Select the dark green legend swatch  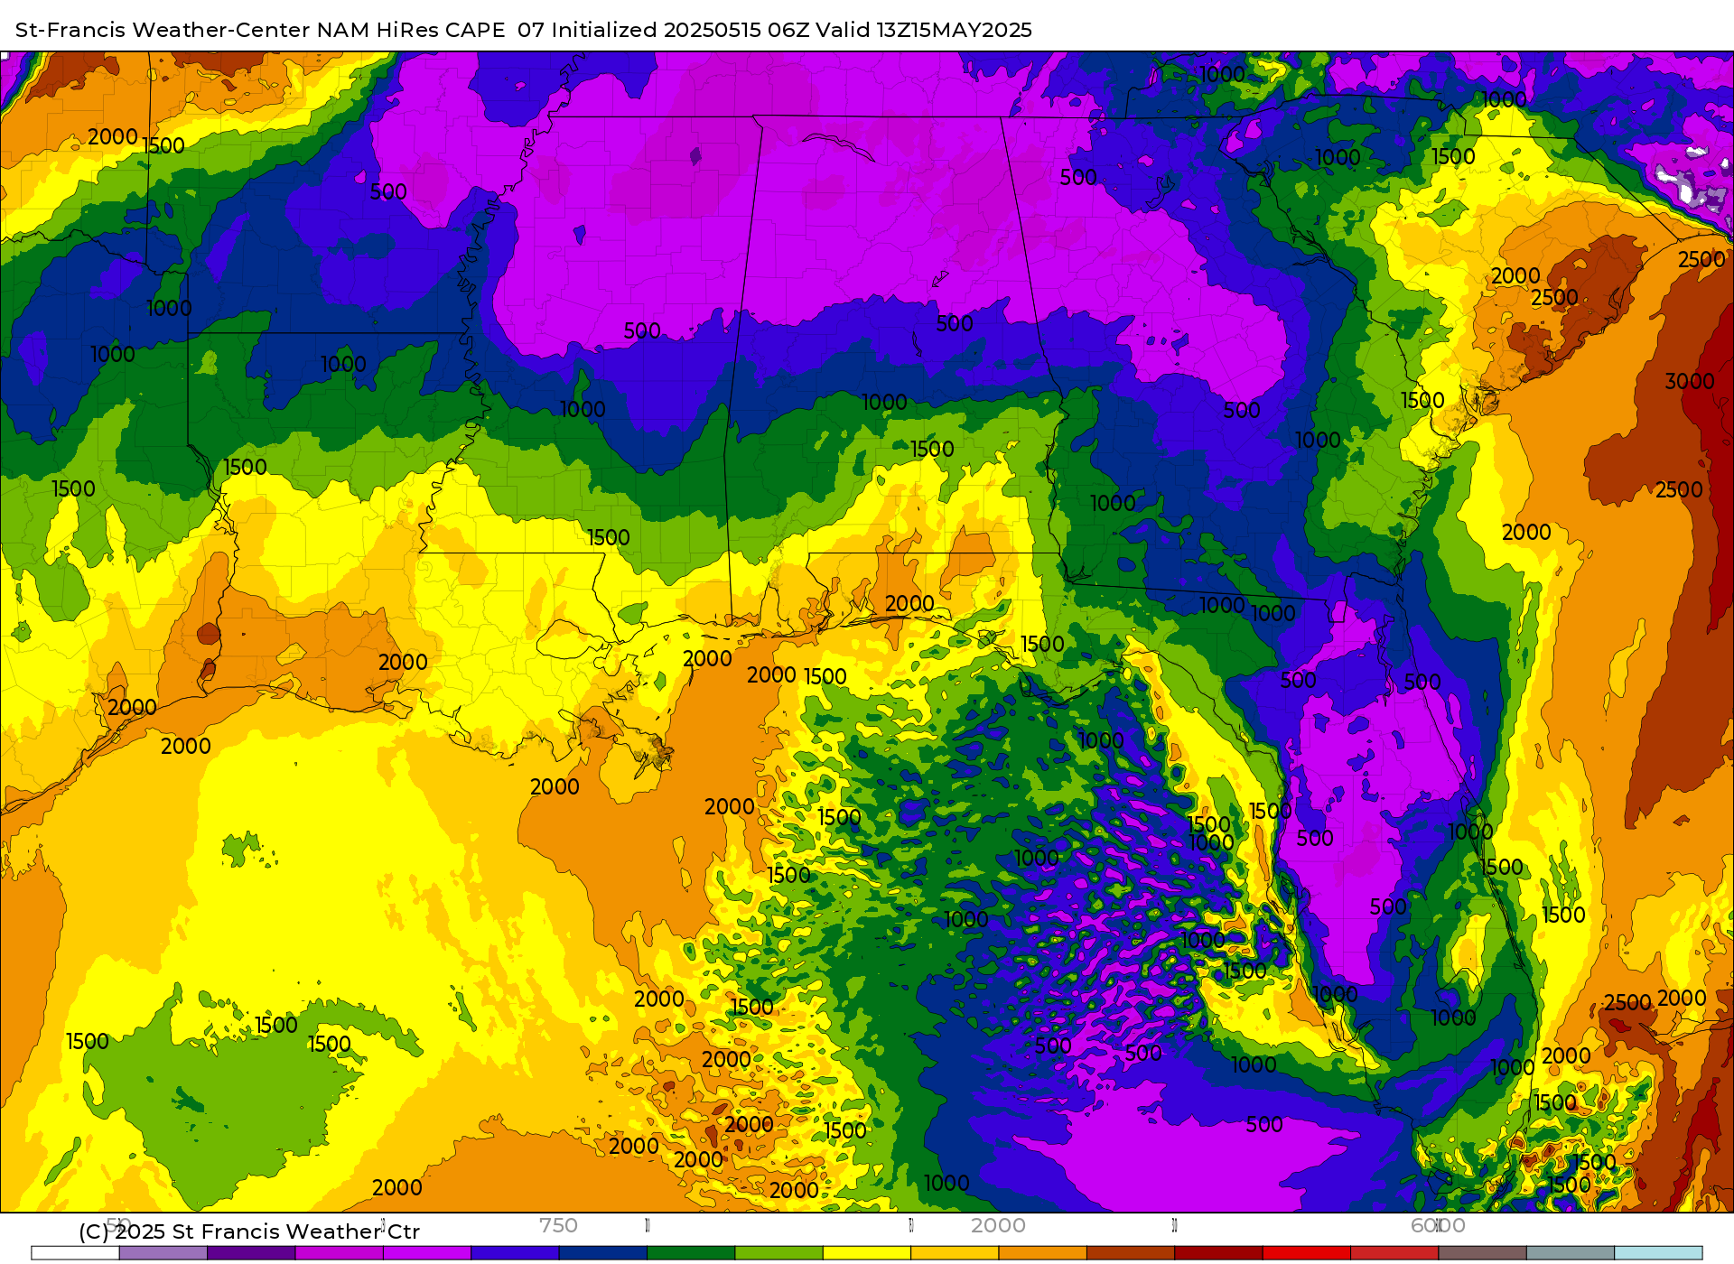tap(691, 1253)
